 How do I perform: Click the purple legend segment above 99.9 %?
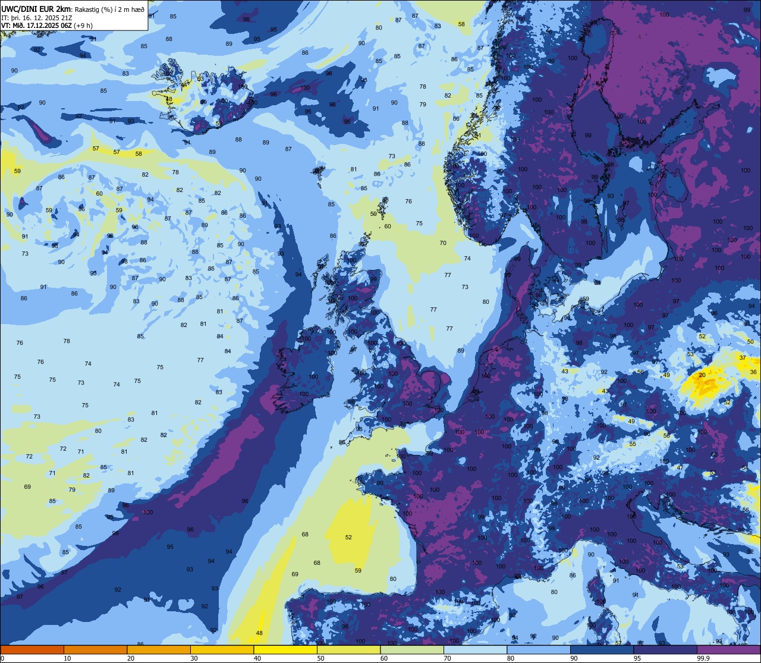click(x=728, y=649)
